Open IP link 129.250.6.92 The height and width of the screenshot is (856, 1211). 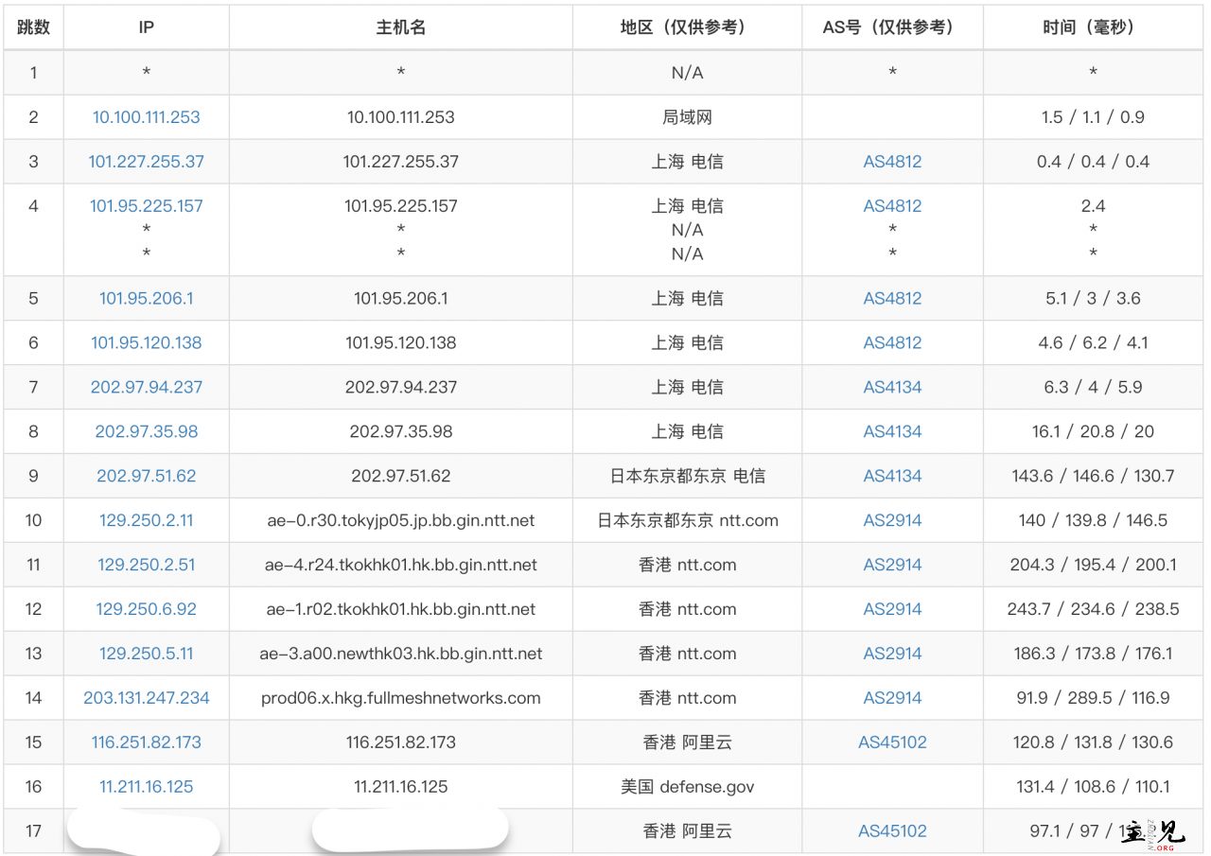147,609
